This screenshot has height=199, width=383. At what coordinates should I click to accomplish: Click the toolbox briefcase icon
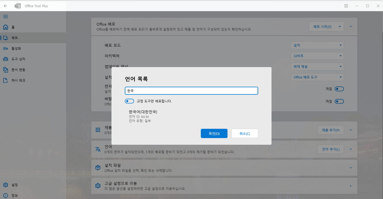pyautogui.click(x=6, y=59)
